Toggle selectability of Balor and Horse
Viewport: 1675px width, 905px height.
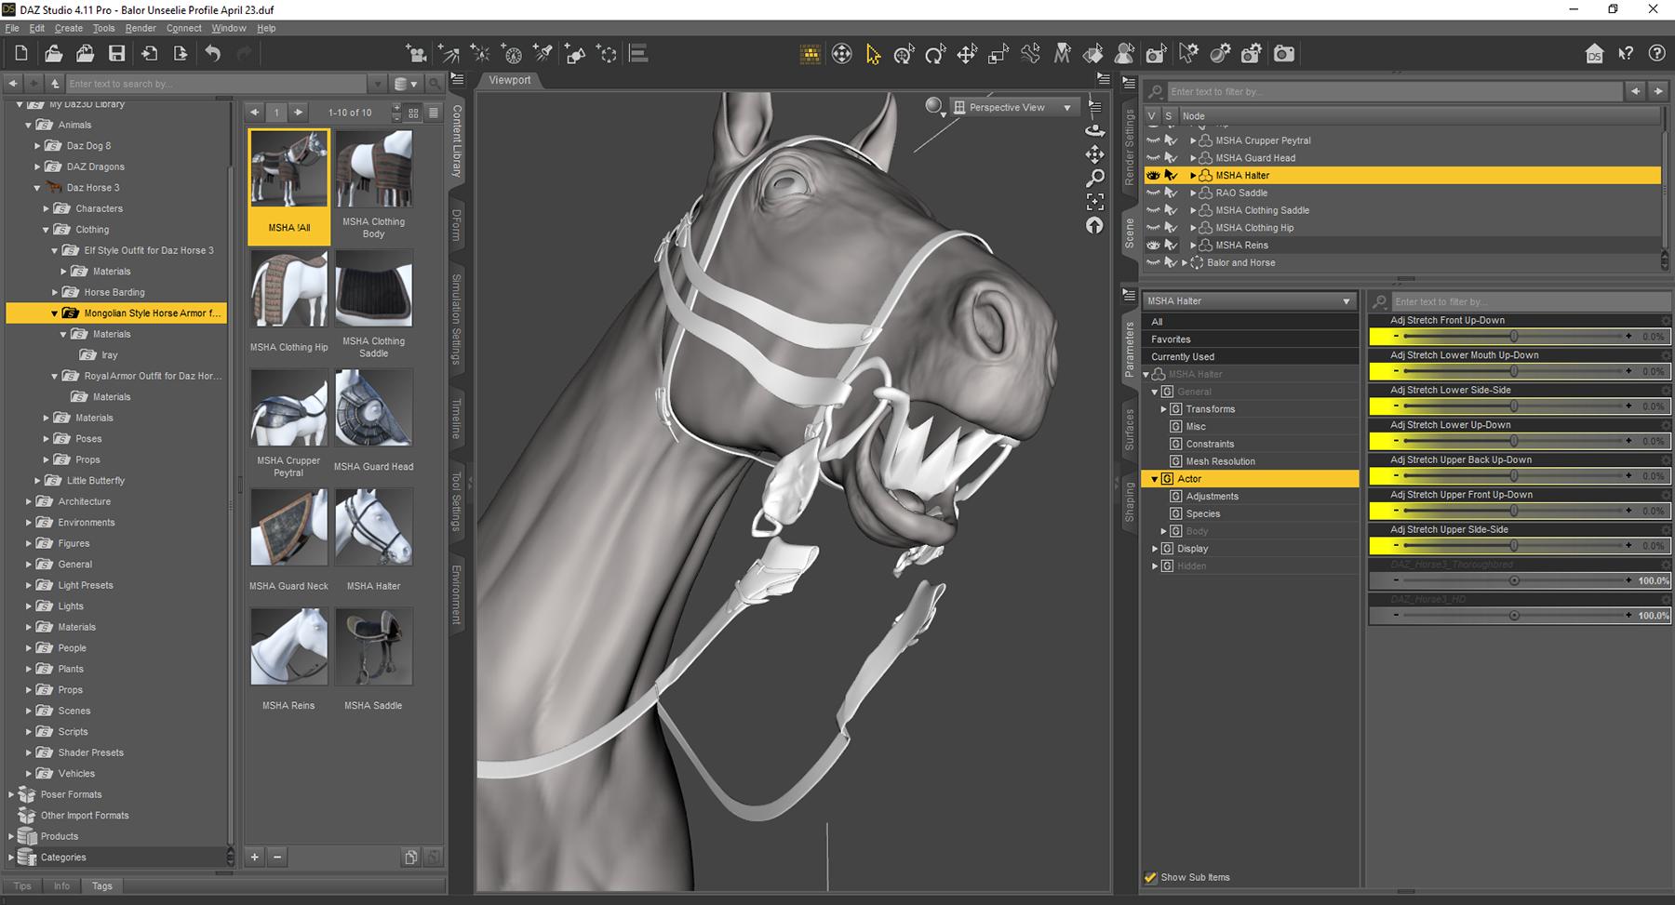coord(1171,263)
